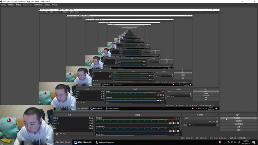Image resolution: width=258 pixels, height=145 pixels.
Task: Click the network icon in system tray
Action: [x=232, y=142]
